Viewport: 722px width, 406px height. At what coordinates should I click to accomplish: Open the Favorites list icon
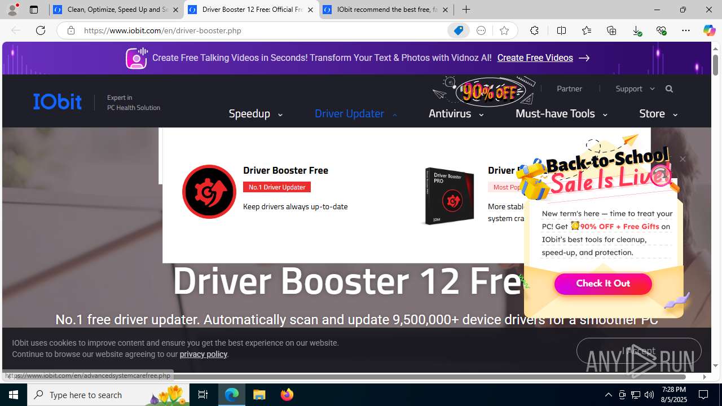pos(587,30)
